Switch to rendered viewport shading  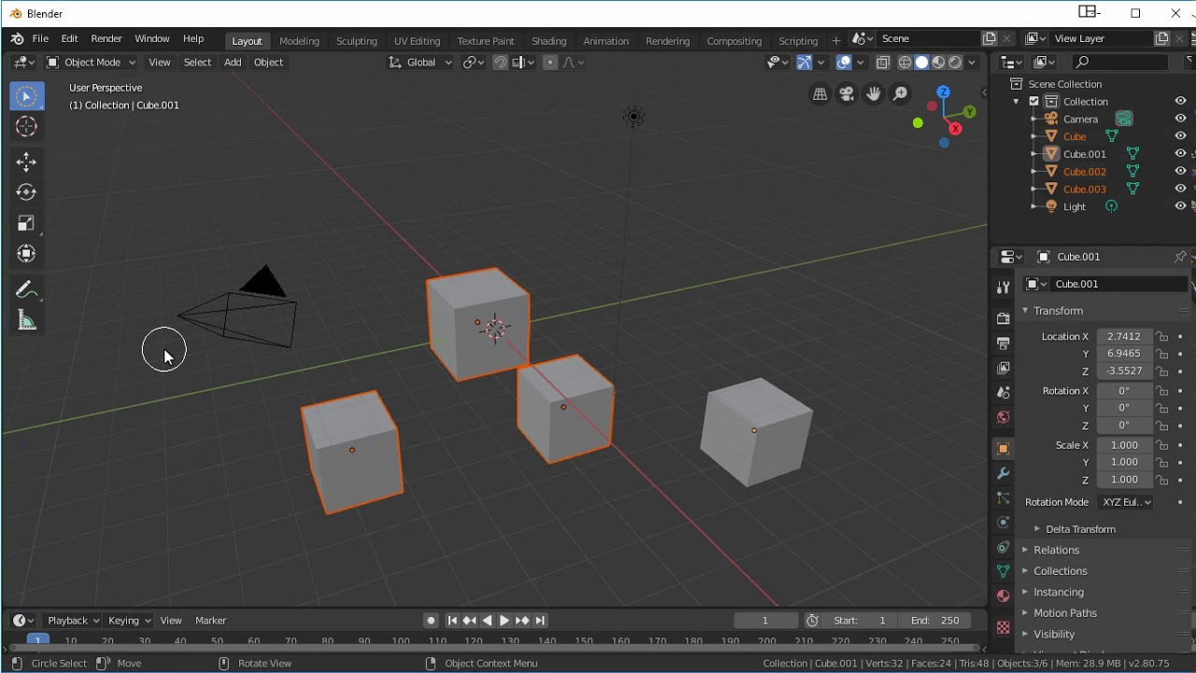pos(955,63)
